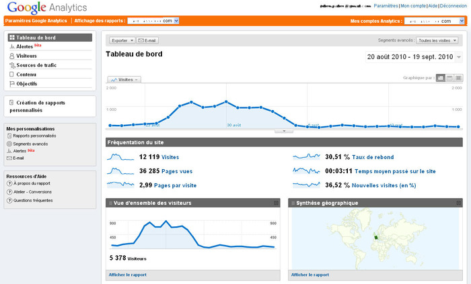This screenshot has width=471, height=284.
Task: Switch graph to third Graphique par view
Action: pyautogui.click(x=458, y=78)
